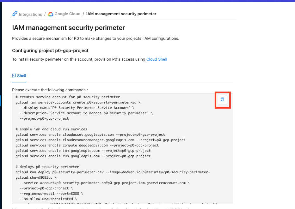The height and width of the screenshot is (209, 295).
Task: Open the Integrations breadcrumb link
Action: tap(30, 14)
